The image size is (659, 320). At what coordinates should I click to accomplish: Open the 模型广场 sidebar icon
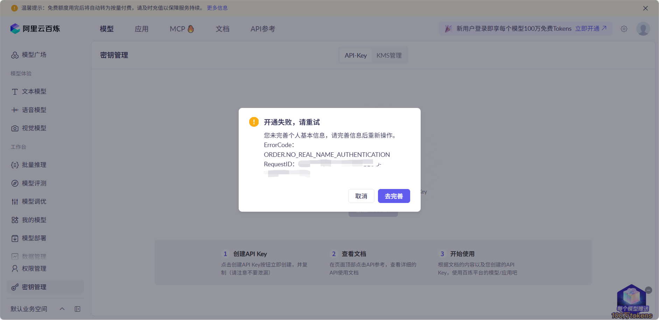point(15,55)
